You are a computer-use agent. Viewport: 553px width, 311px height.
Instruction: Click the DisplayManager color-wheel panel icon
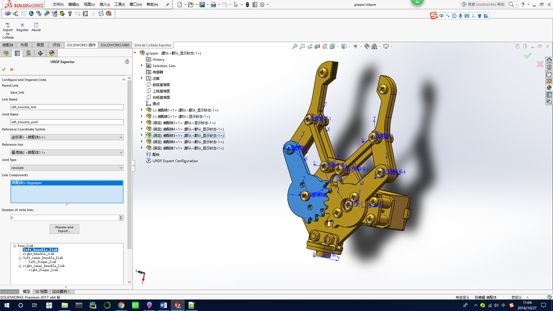click(x=52, y=53)
